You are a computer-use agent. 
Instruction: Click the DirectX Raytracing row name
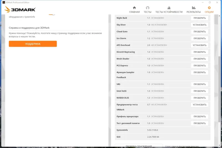click(126, 52)
